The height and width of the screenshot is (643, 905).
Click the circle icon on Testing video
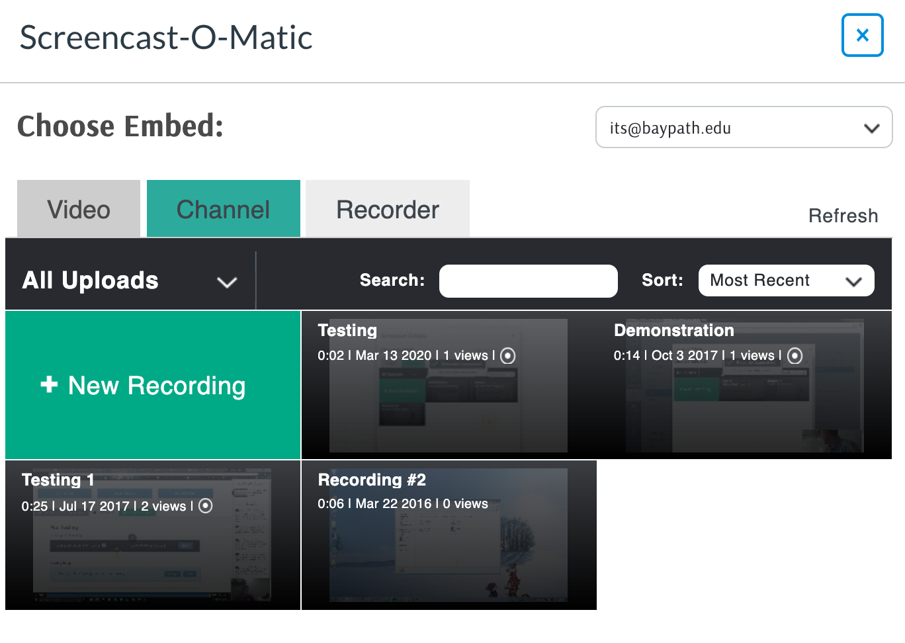pos(507,356)
